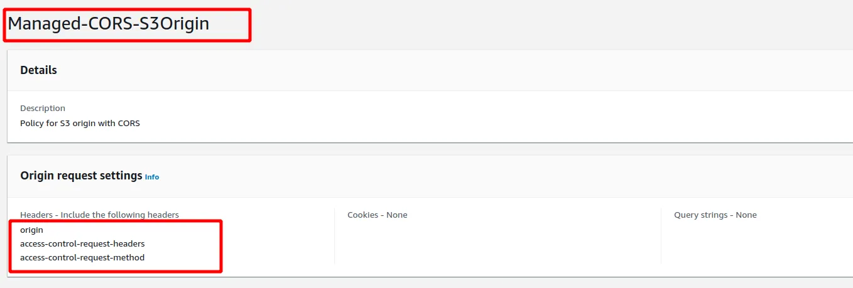Click the access-control-request-method entry
Viewport: 853px width, 288px height.
[x=82, y=257]
